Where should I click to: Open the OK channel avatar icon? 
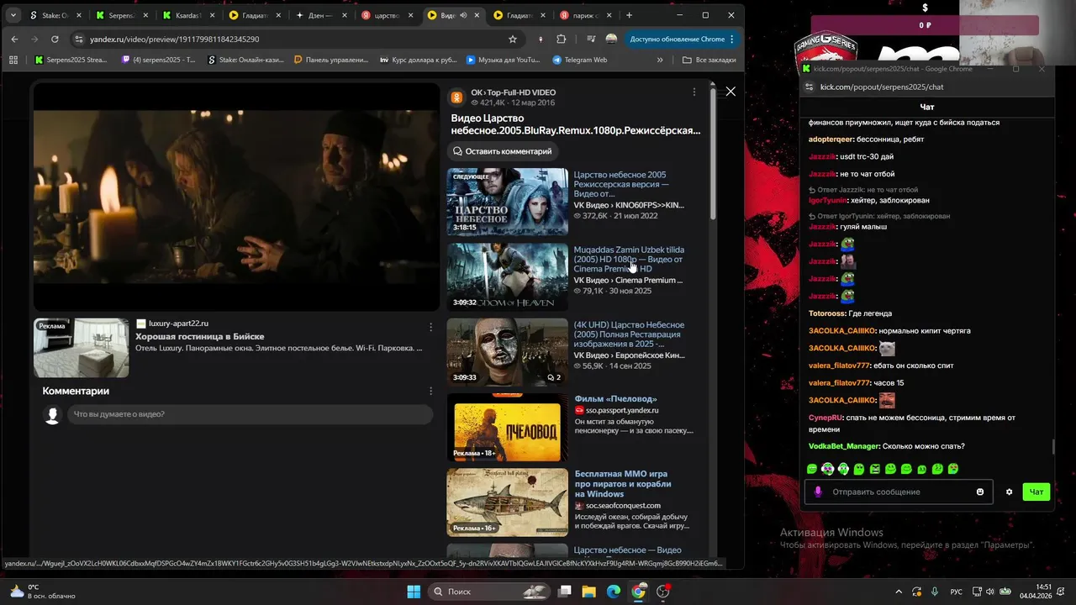(456, 97)
